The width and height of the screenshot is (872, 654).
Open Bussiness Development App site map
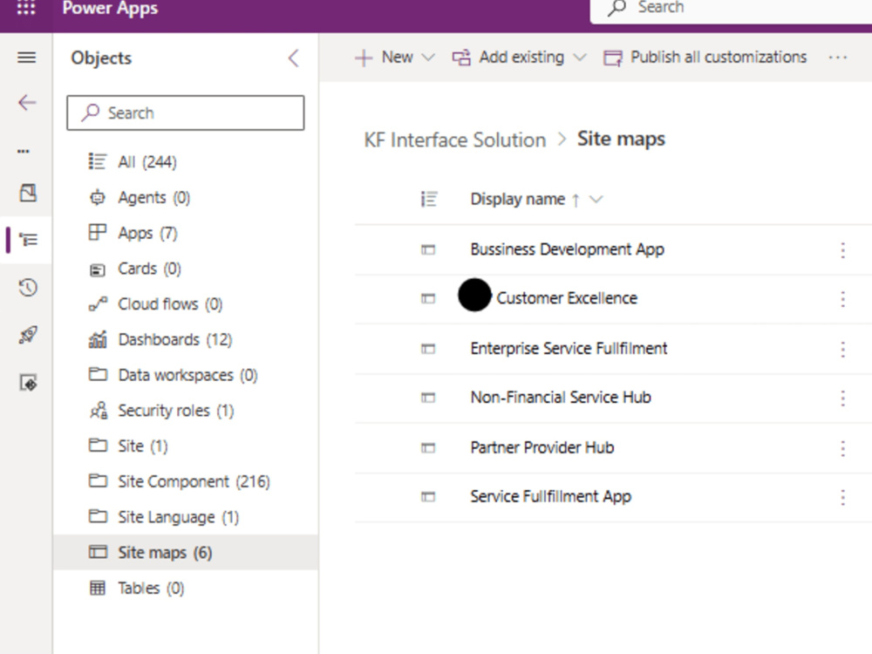coord(568,249)
